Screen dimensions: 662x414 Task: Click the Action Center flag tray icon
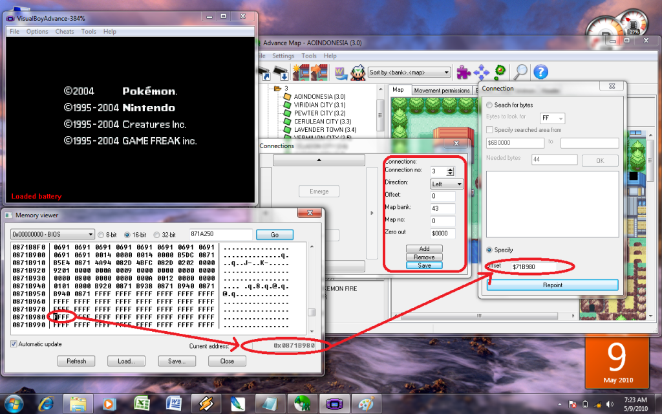(573, 404)
